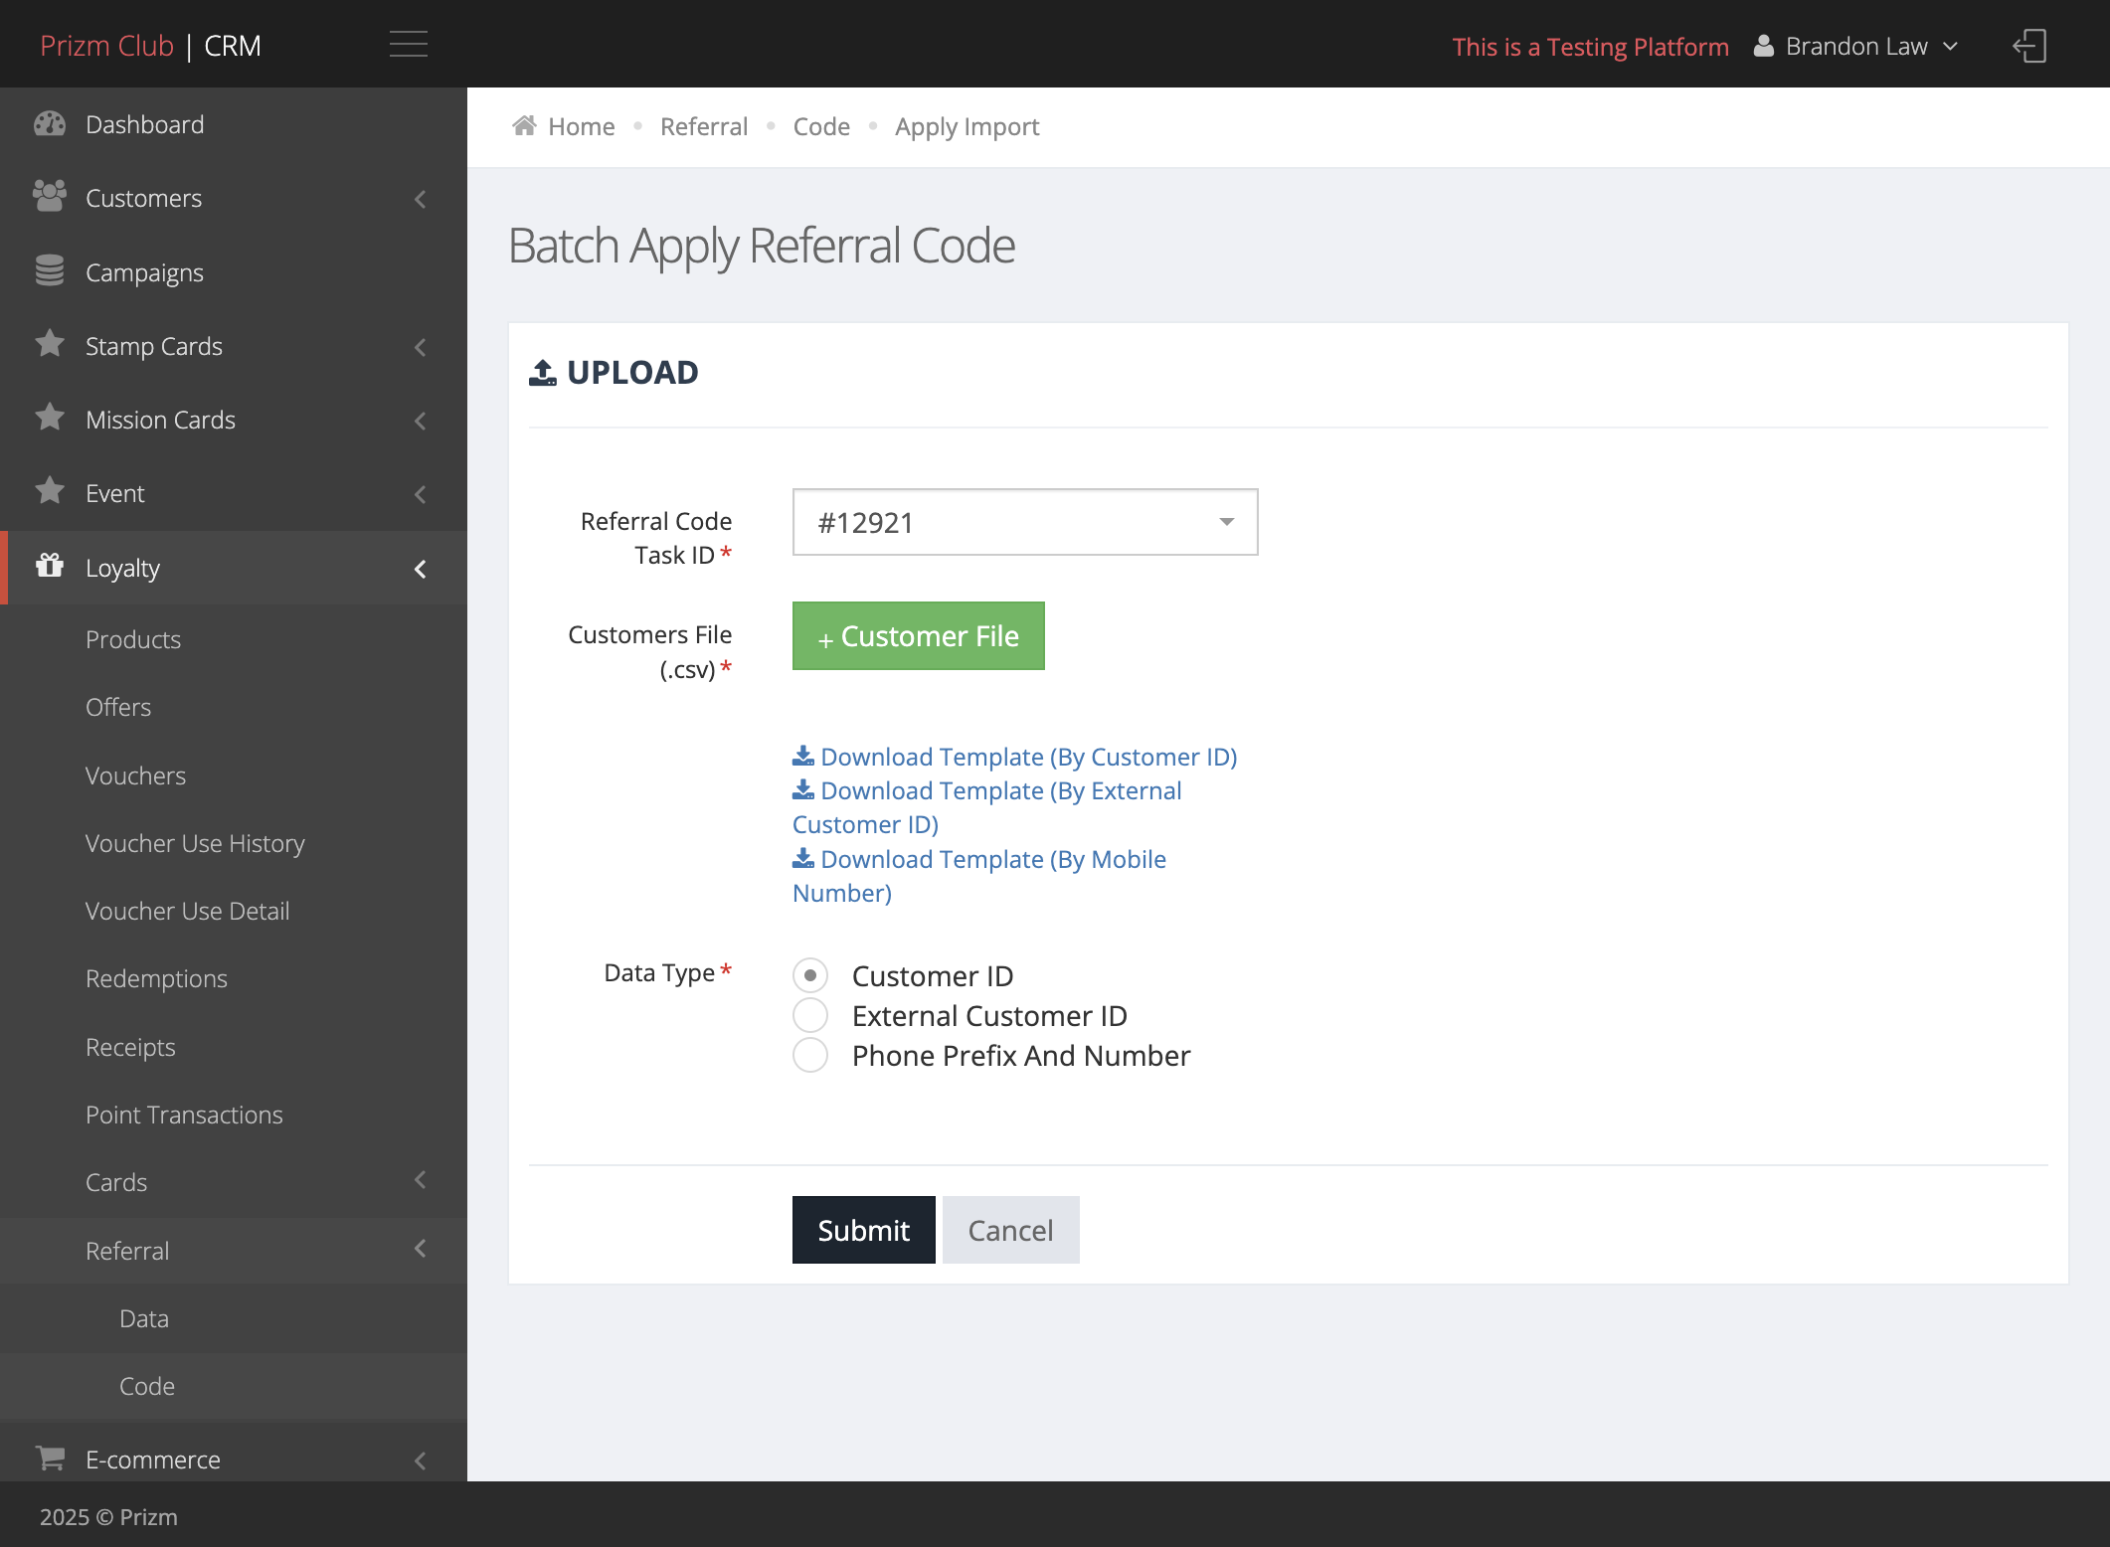Click the Stamp Cards star icon
2110x1547 pixels.
point(49,344)
